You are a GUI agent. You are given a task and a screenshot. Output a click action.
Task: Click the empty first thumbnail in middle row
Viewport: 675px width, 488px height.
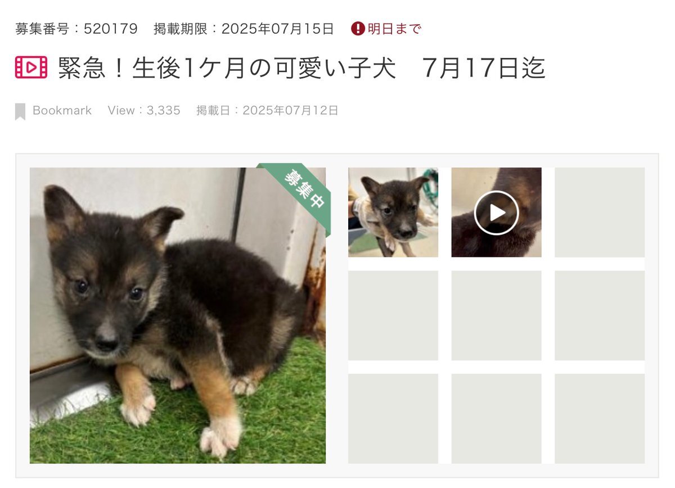click(x=393, y=315)
